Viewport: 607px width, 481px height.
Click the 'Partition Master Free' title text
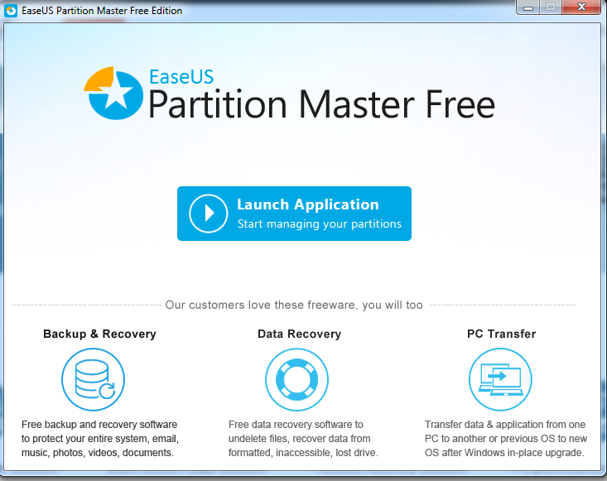[x=321, y=104]
